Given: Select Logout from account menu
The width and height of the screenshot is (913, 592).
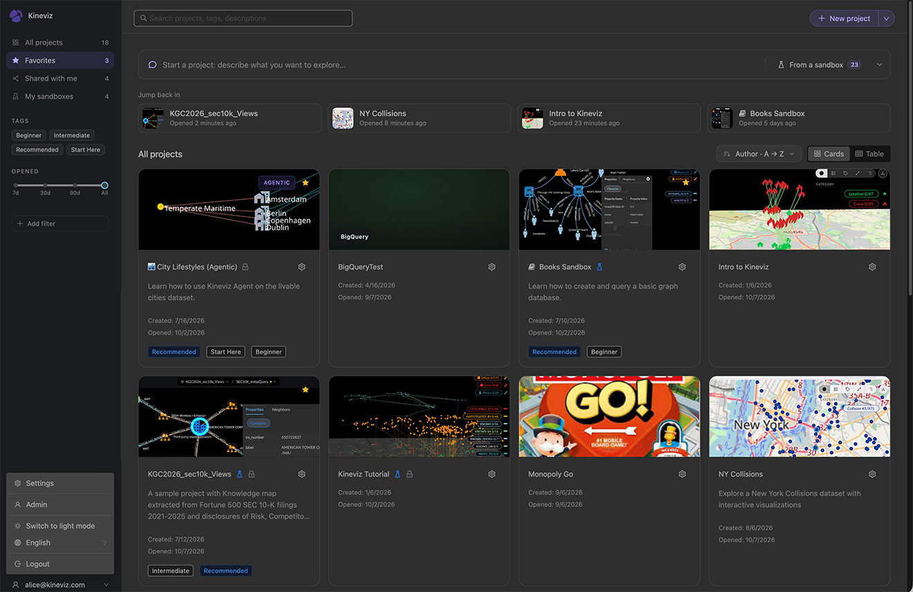Looking at the screenshot, I should 60,564.
